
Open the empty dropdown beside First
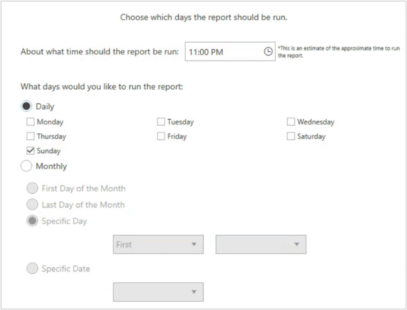[x=261, y=244]
